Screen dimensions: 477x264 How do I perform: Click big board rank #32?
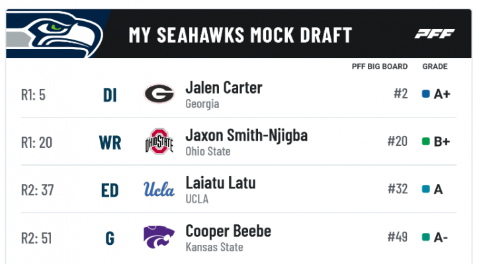398,189
